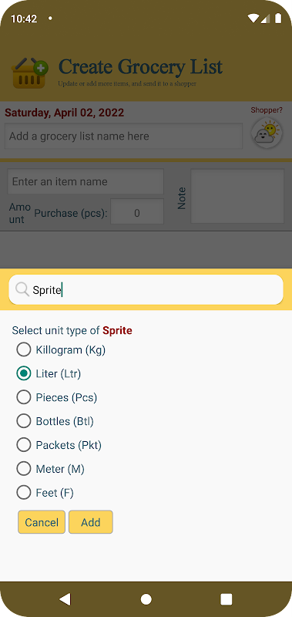292x617 pixels.
Task: Focus the Sprite search field
Action: pos(146,290)
